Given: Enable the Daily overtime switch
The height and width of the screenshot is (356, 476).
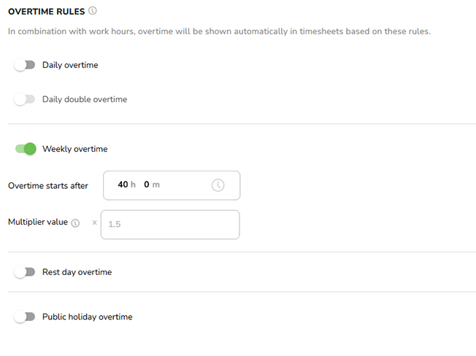Looking at the screenshot, I should (x=25, y=65).
